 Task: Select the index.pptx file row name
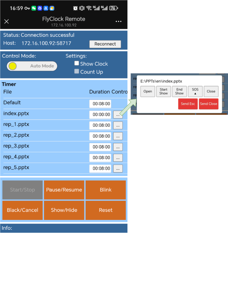16,114
